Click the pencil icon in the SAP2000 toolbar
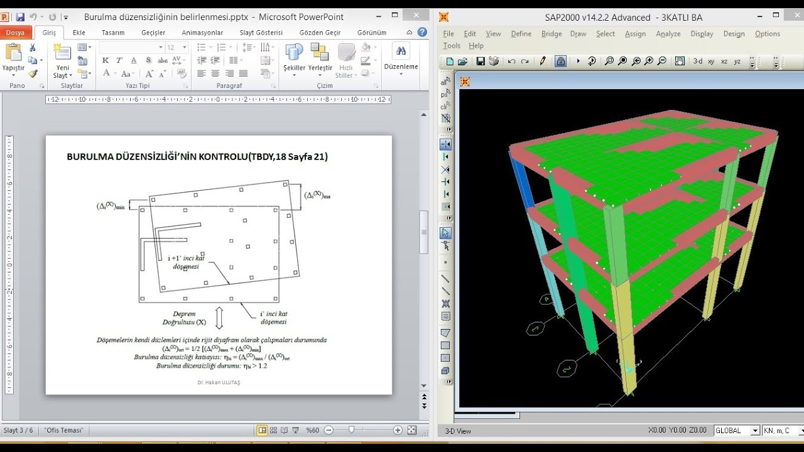This screenshot has width=804, height=452. (543, 61)
